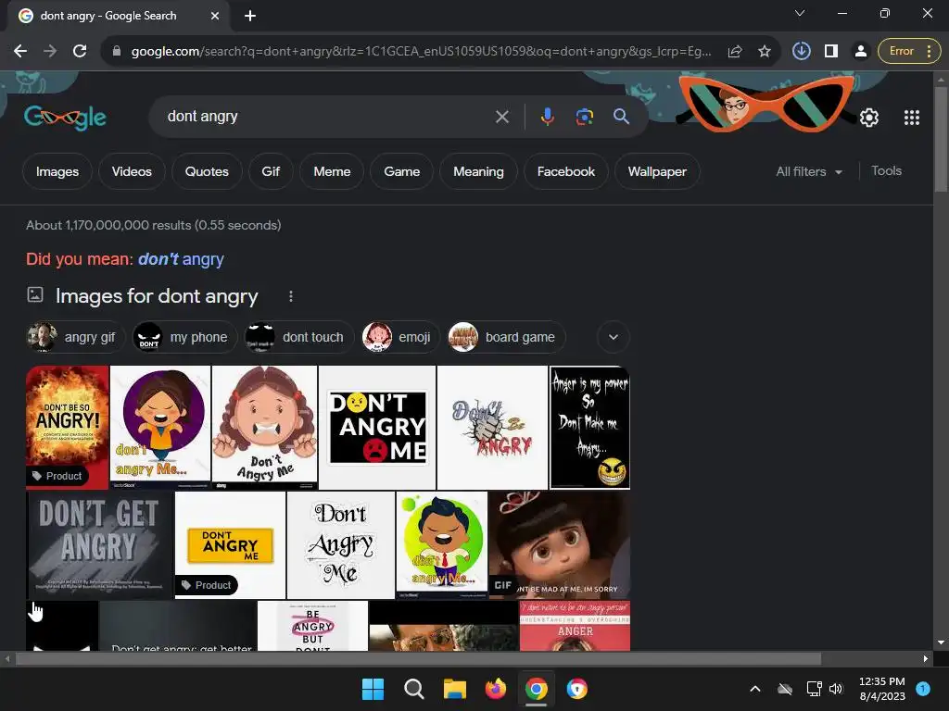Select the Facebook filter chip
Image resolution: width=949 pixels, height=711 pixels.
[x=566, y=171]
